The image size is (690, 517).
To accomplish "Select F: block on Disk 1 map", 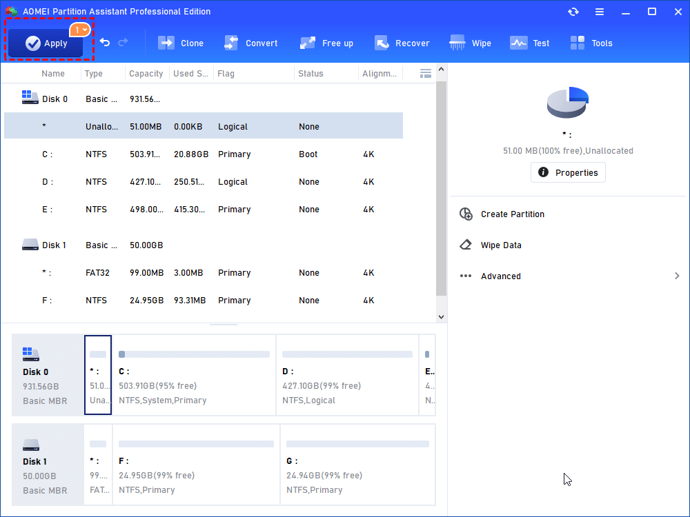I will (x=196, y=465).
